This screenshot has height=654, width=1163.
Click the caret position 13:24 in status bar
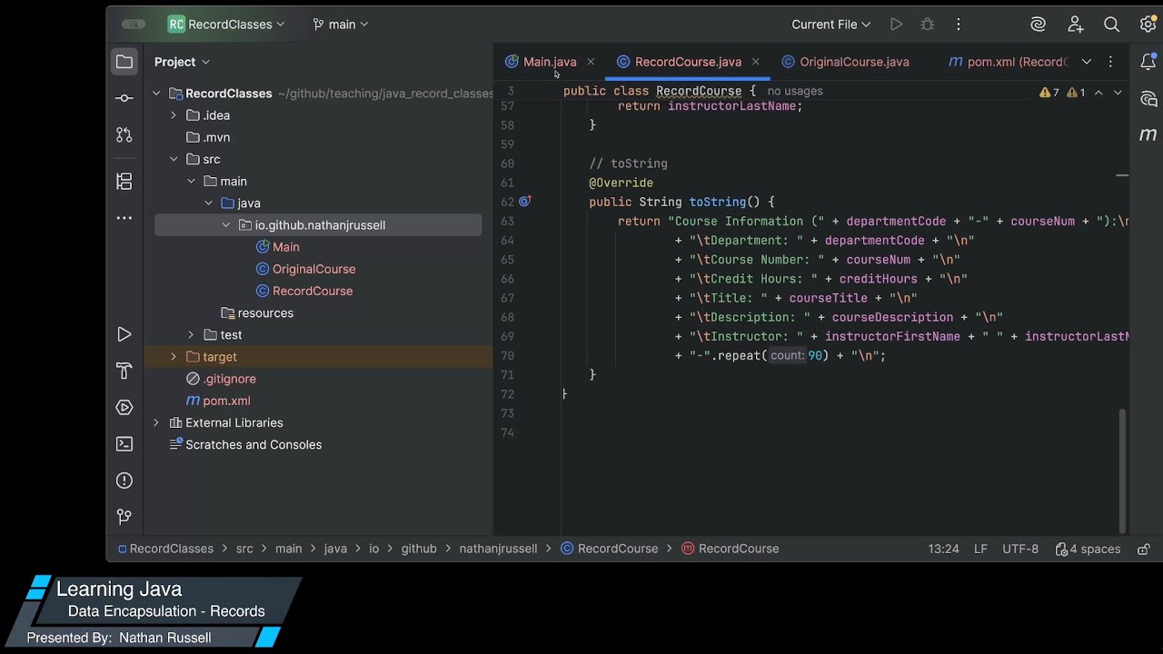tap(943, 549)
